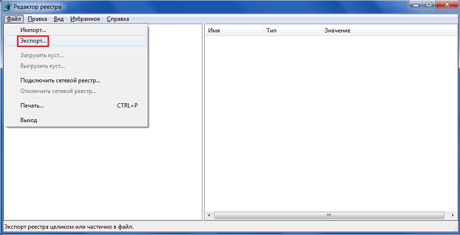Close the Registry Editor window
Viewport: 460px width, 235px height.
point(448,4)
